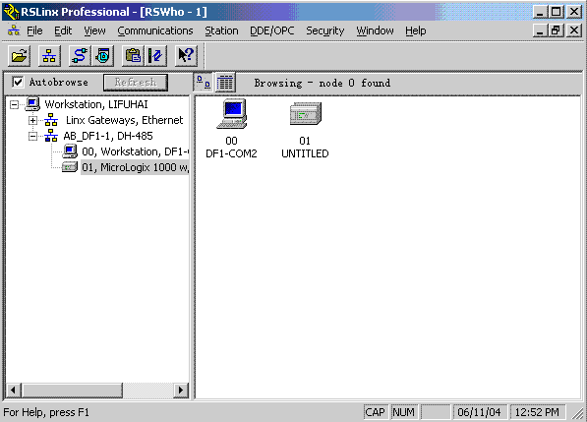Screen dimensions: 587x422
Task: Click tree pane scrollbar right arrow
Action: 181,391
